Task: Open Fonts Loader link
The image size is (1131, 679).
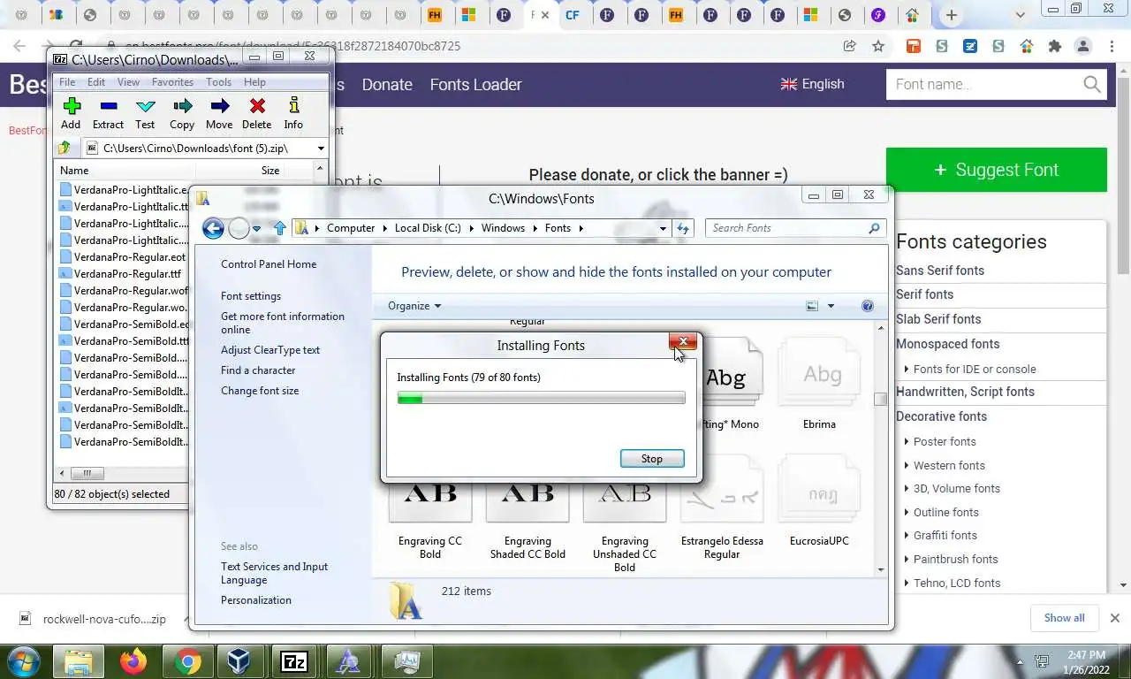Action: click(x=475, y=85)
